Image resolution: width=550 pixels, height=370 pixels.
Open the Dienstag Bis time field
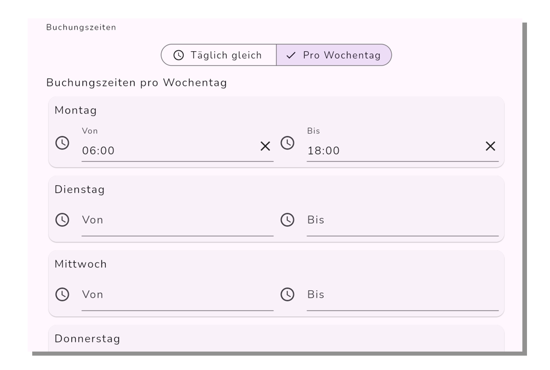[403, 220]
